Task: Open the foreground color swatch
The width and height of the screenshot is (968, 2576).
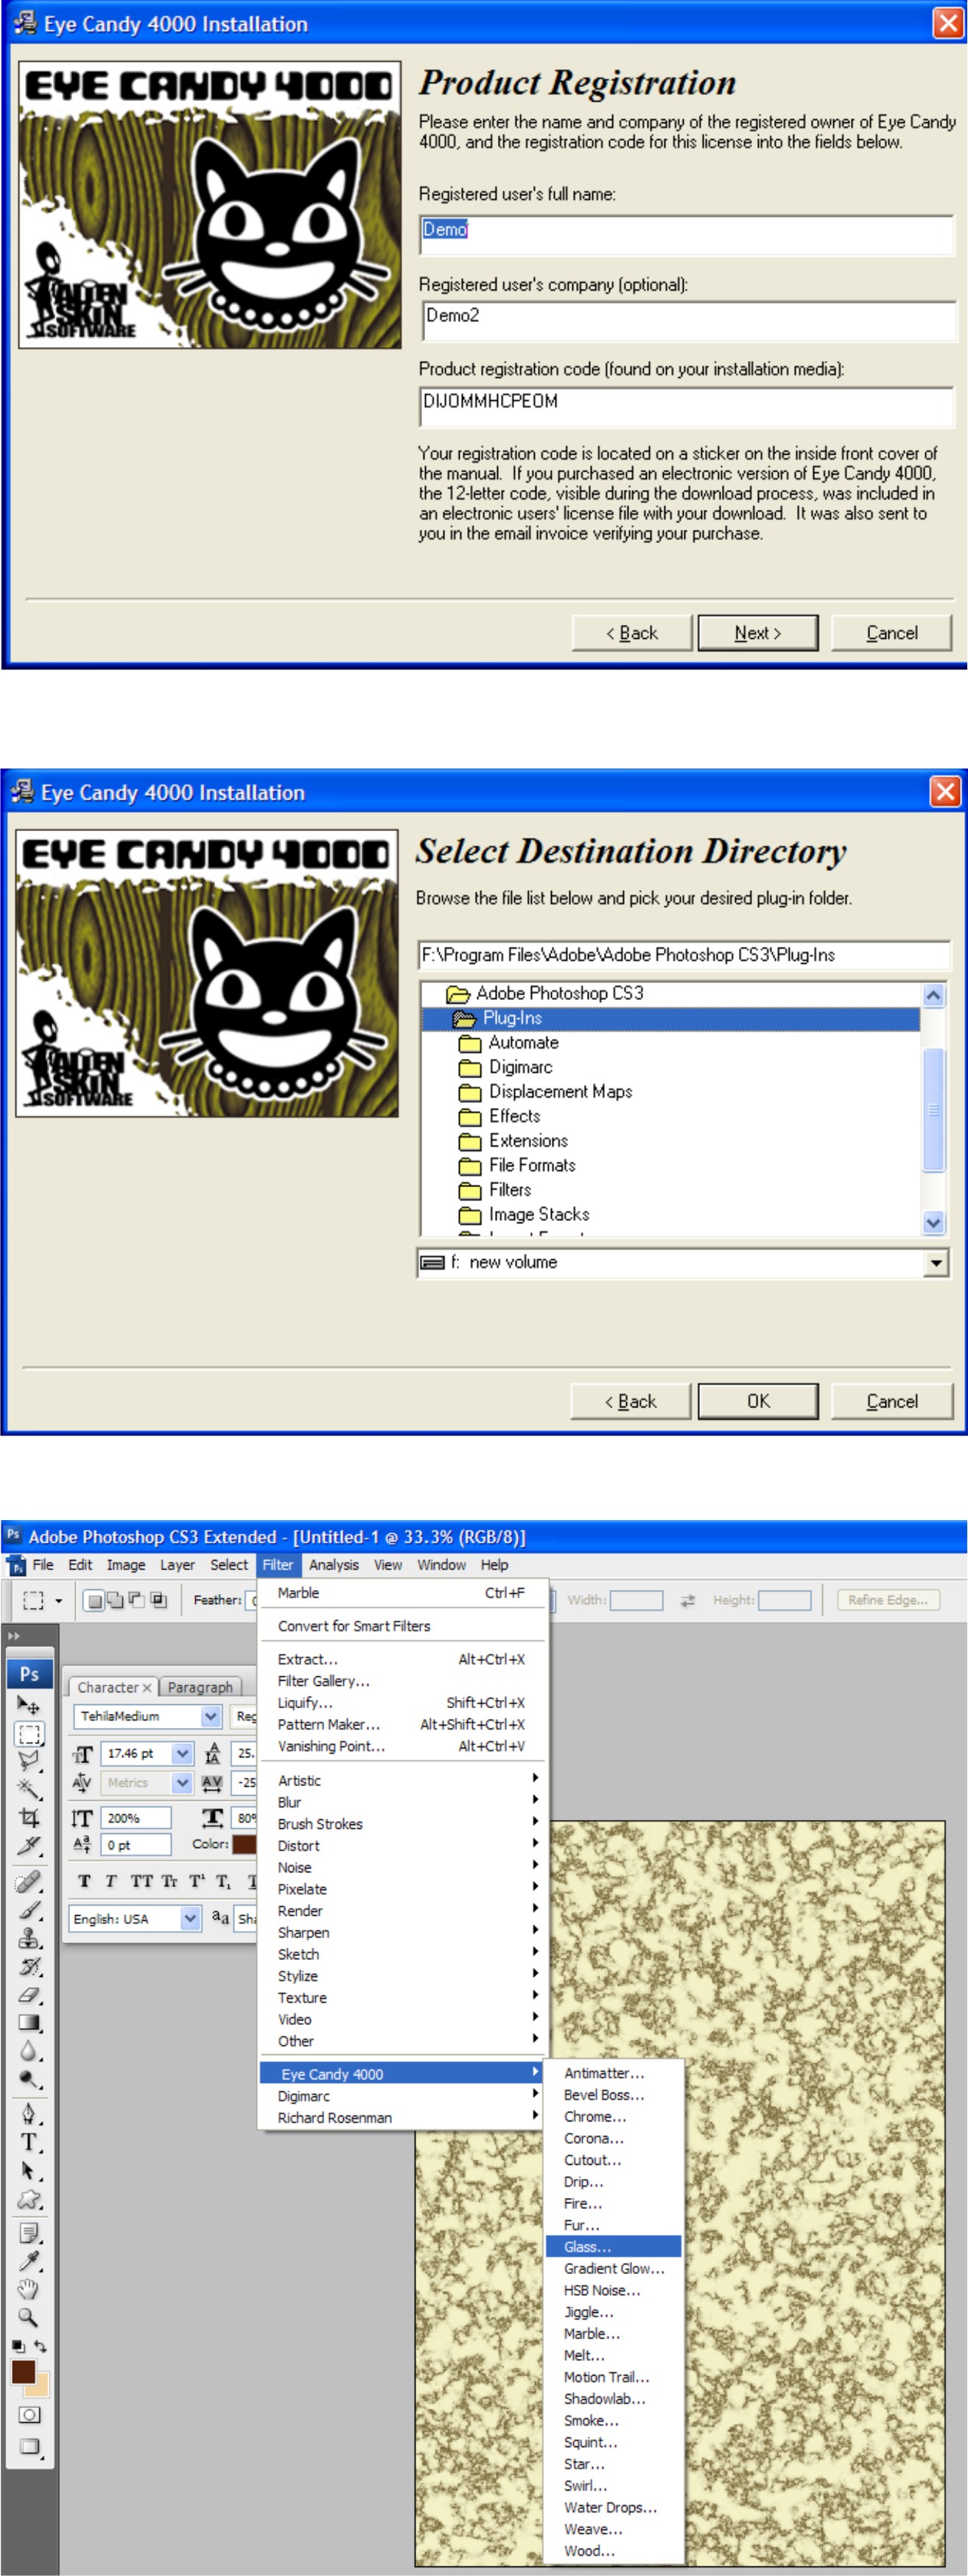Action: 23,2372
